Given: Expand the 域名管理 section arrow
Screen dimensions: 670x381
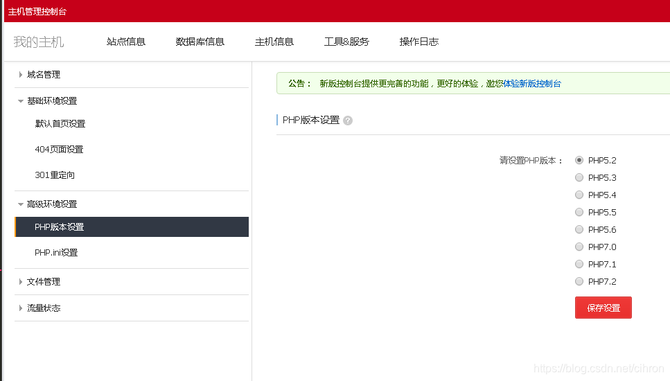Looking at the screenshot, I should (x=21, y=75).
